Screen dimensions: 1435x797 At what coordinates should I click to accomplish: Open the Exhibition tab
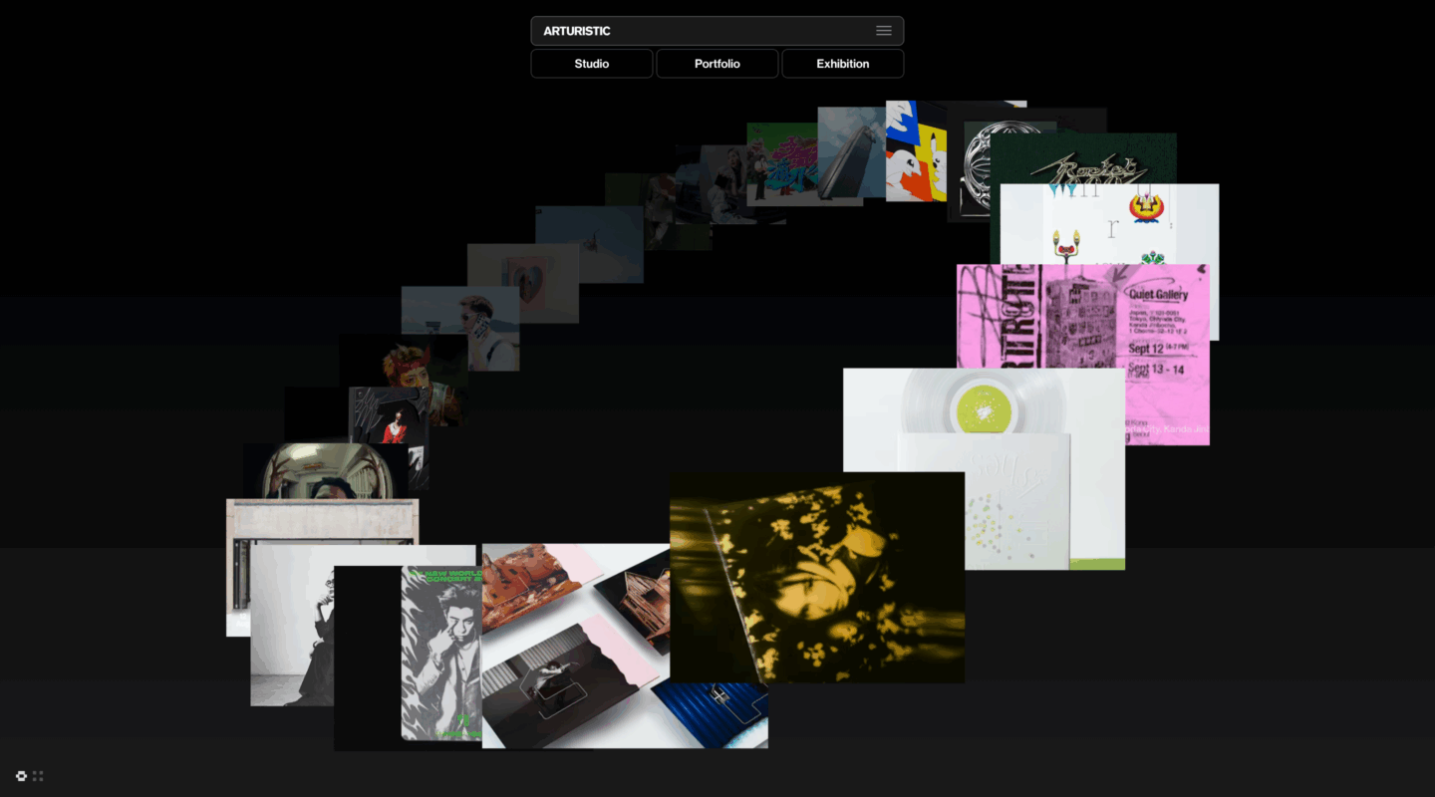843,64
